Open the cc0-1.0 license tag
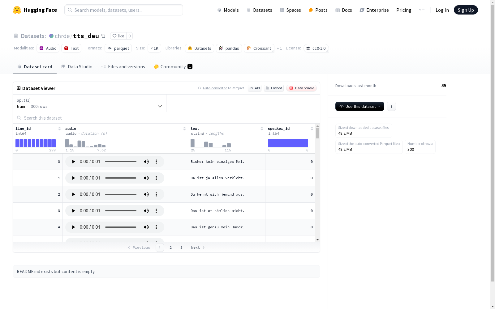 click(x=316, y=48)
